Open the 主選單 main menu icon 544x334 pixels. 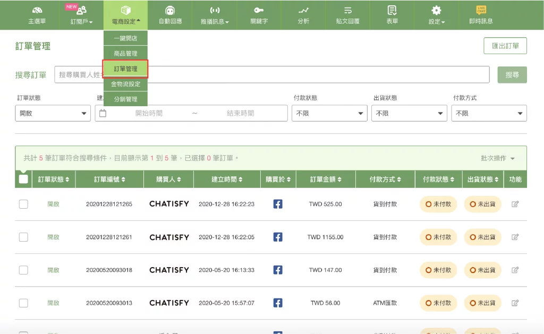coord(37,15)
